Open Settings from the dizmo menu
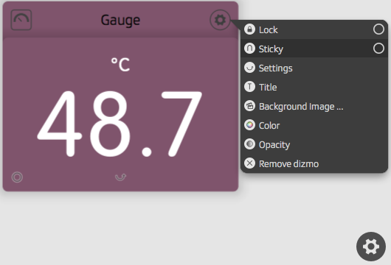391x265 pixels. pos(314,68)
